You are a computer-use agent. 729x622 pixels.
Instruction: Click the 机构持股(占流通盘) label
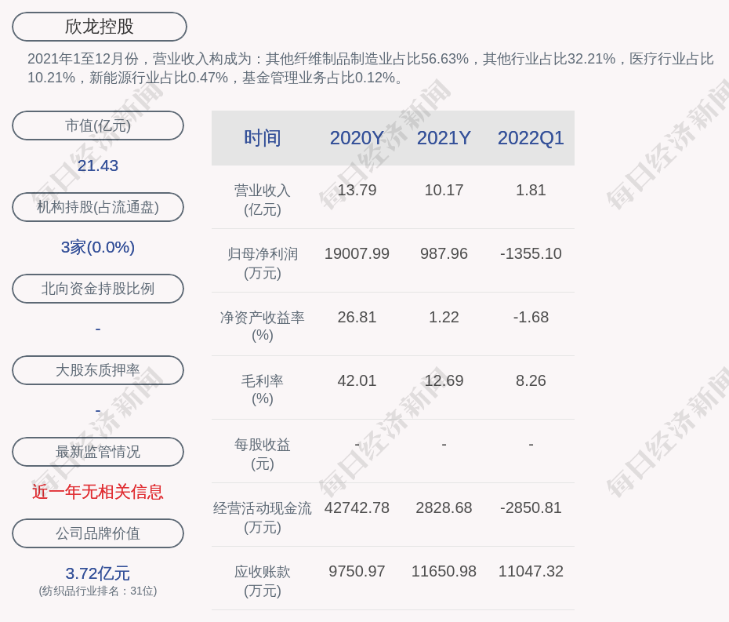point(98,207)
